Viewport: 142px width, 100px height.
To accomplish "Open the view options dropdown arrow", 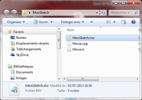I will pyautogui.click(x=114, y=22).
